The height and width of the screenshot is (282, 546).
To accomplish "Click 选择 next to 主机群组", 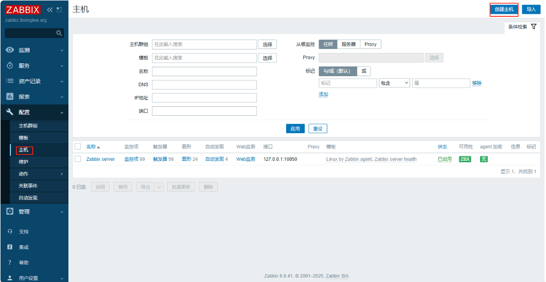I will pyautogui.click(x=267, y=45).
